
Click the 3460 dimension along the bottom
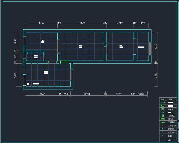coord(42,94)
